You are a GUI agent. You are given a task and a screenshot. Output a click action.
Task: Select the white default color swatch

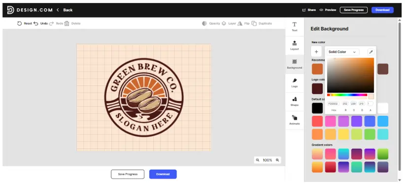pyautogui.click(x=383, y=108)
